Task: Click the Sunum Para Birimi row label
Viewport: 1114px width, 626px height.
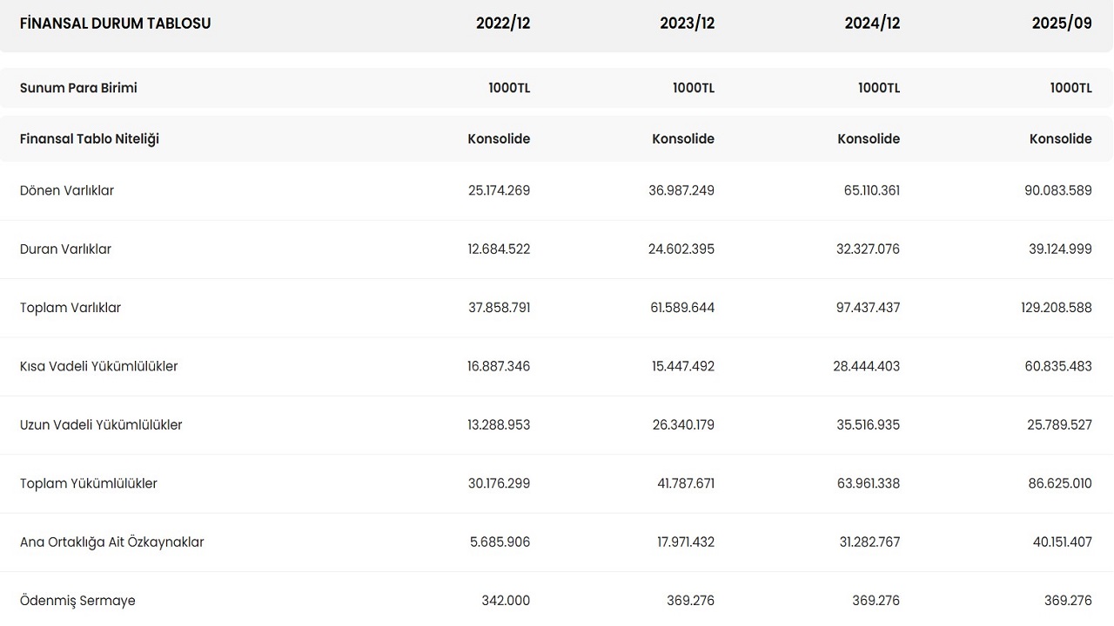Action: [x=78, y=88]
